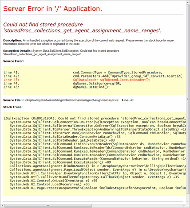Click the 'Stack Trace:' label

click(13, 107)
